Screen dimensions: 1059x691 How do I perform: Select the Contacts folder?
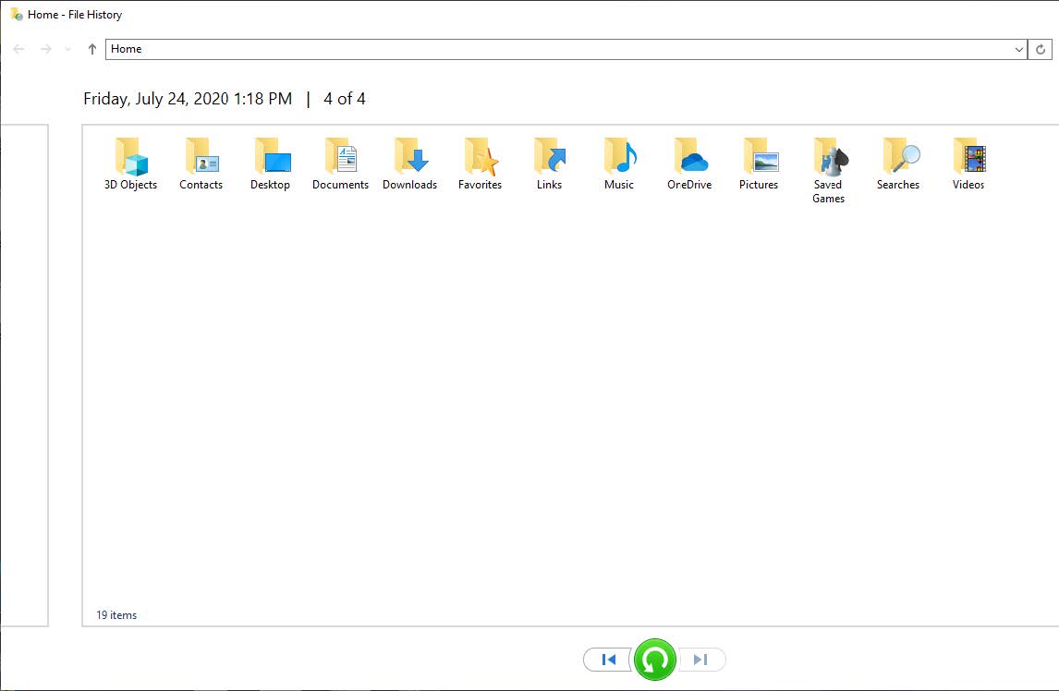click(201, 159)
